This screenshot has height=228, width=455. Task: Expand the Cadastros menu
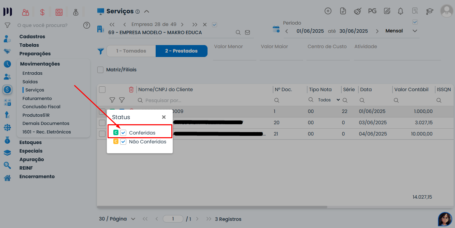(x=32, y=37)
